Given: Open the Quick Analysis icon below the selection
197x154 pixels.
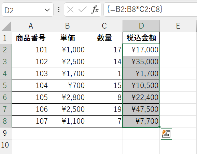Looking at the screenshot, I should click(x=166, y=134).
